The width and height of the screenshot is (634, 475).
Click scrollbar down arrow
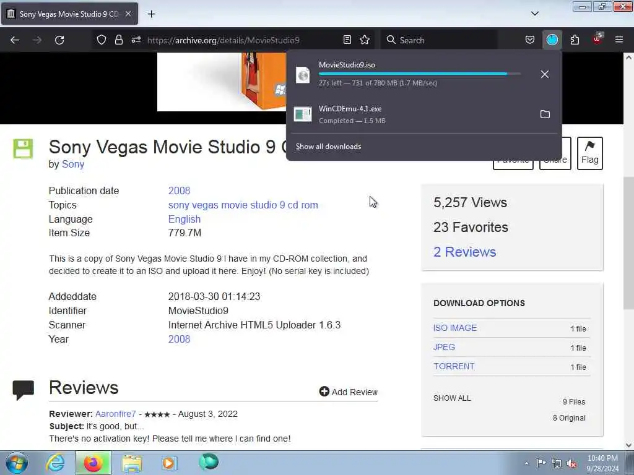(x=628, y=445)
